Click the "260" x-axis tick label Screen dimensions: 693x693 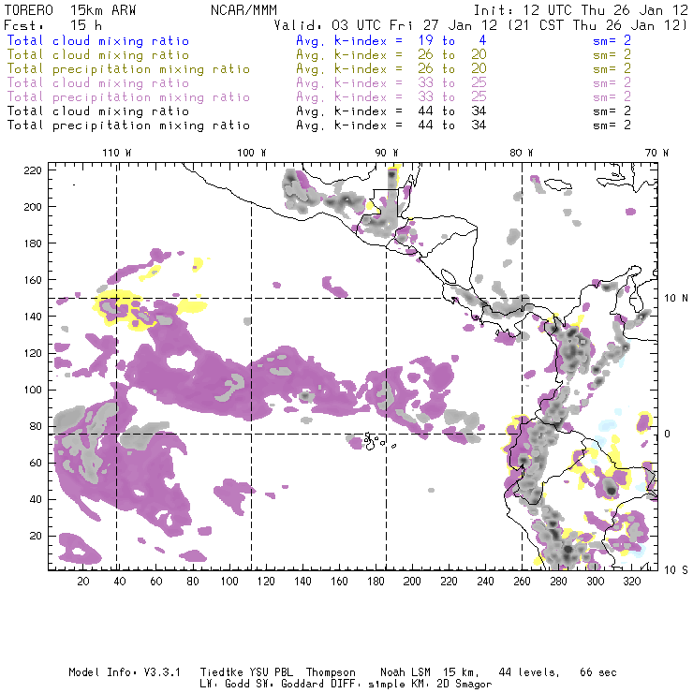(522, 582)
